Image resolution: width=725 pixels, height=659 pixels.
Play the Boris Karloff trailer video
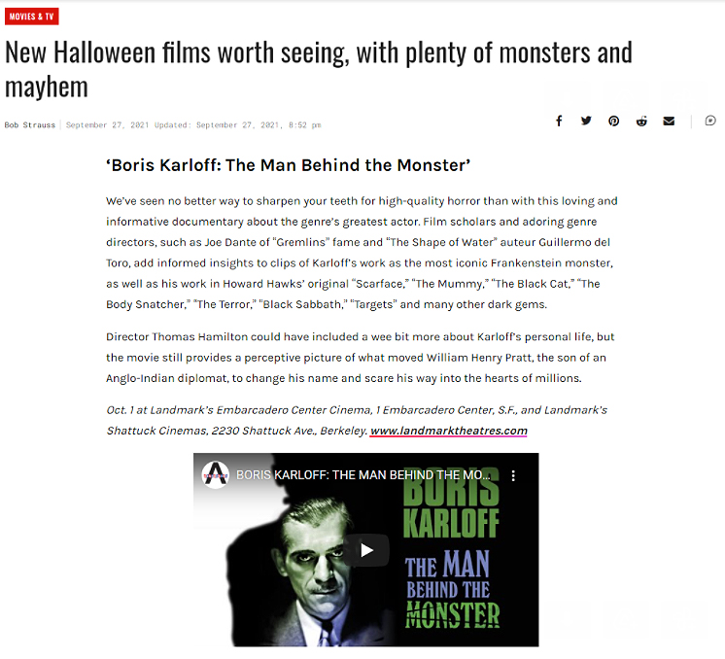pos(366,550)
